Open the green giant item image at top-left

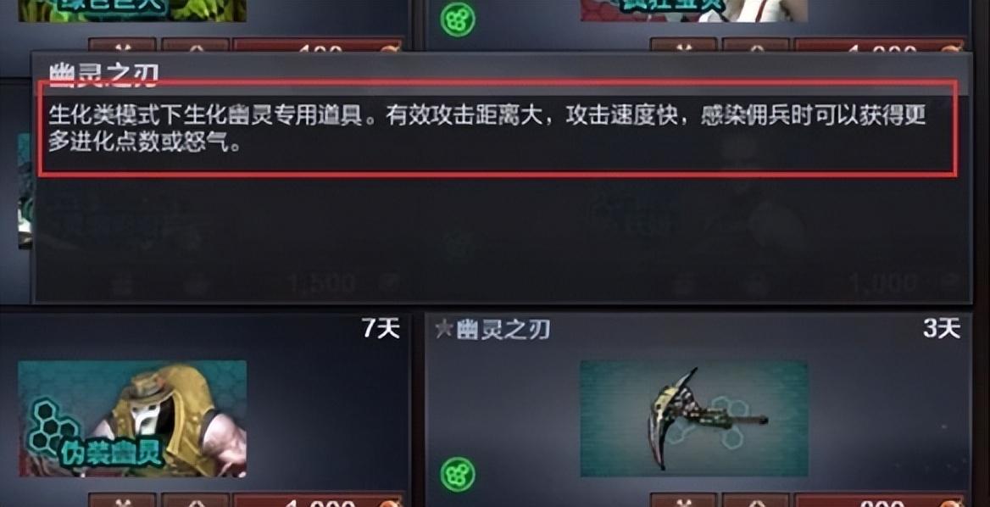coord(132,11)
